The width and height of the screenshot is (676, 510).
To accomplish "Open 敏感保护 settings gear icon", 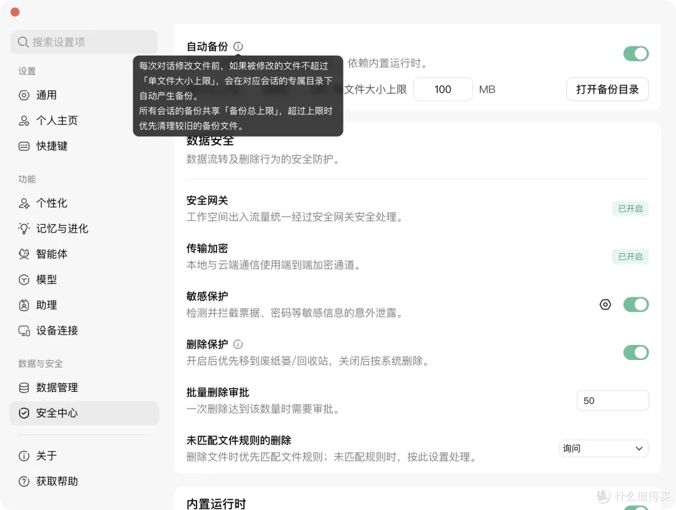I will click(x=605, y=305).
